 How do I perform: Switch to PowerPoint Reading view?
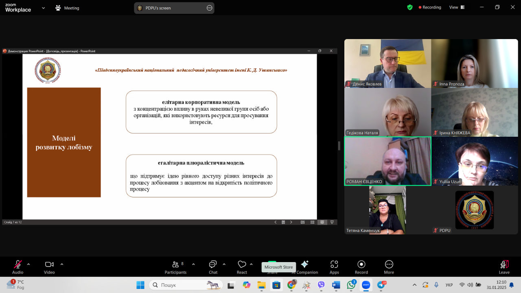click(322, 222)
